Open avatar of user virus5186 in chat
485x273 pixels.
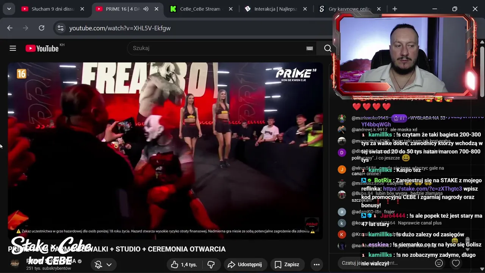(x=342, y=169)
